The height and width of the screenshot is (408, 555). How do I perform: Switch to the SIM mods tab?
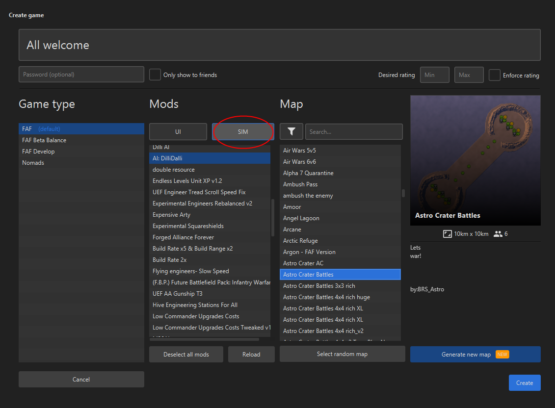click(x=243, y=131)
